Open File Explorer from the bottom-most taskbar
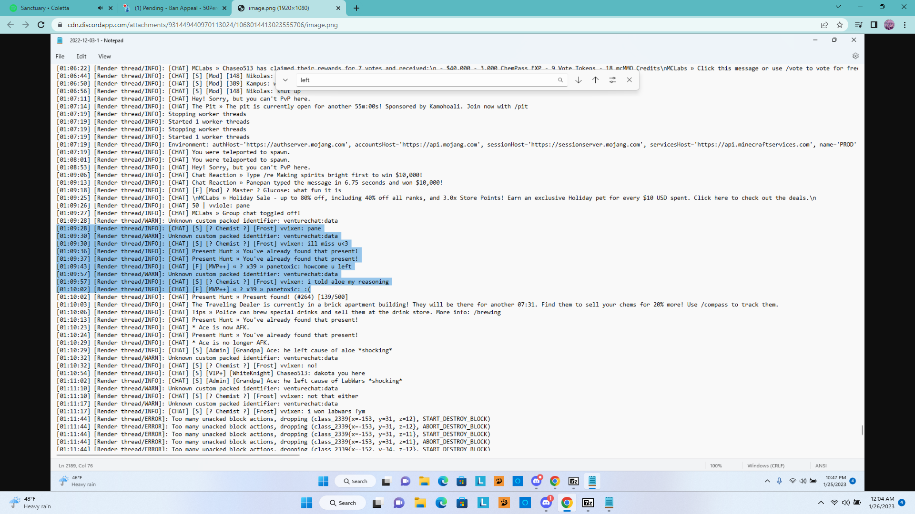 coord(420,503)
